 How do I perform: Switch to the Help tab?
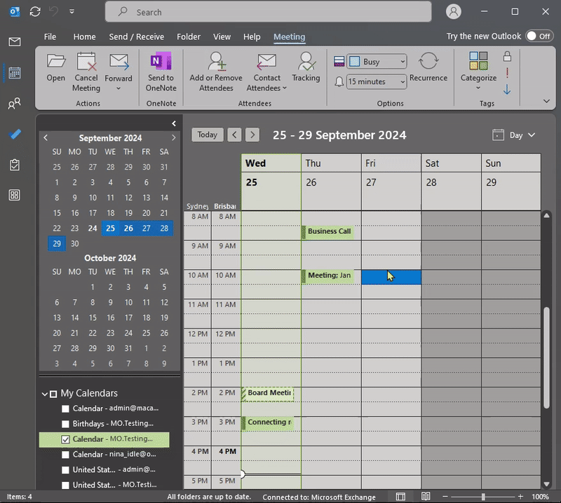tap(252, 37)
